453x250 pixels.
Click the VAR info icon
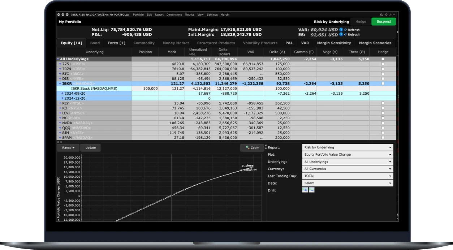point(341,30)
